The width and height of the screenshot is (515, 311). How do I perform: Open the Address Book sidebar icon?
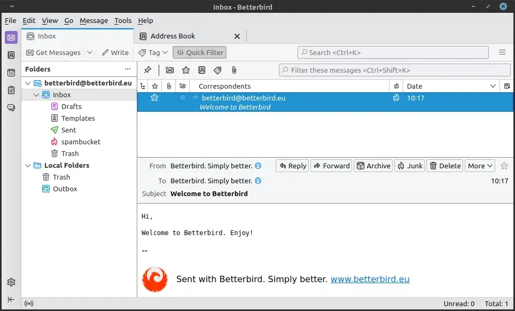tap(11, 55)
